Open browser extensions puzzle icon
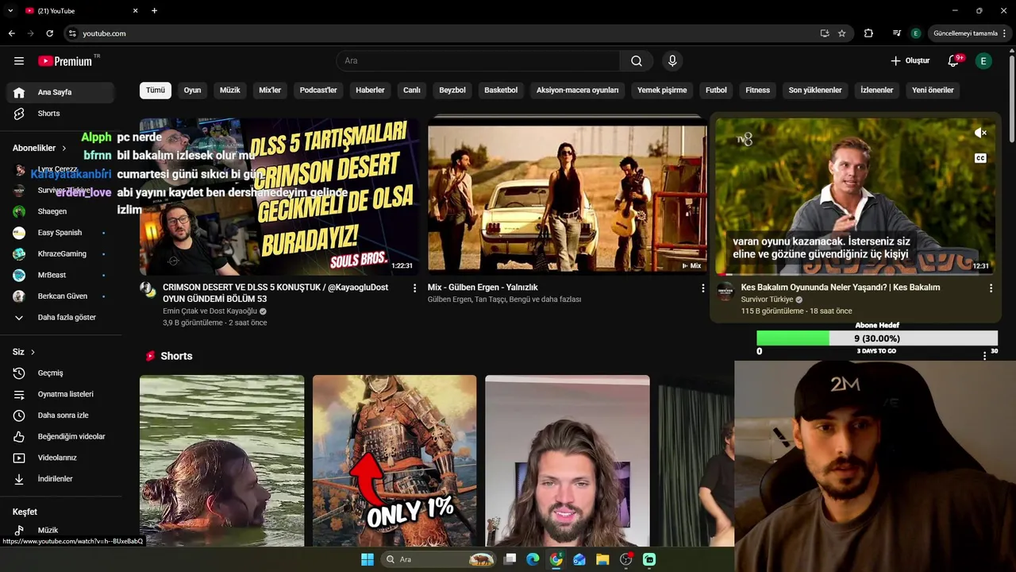This screenshot has height=572, width=1016. tap(868, 33)
